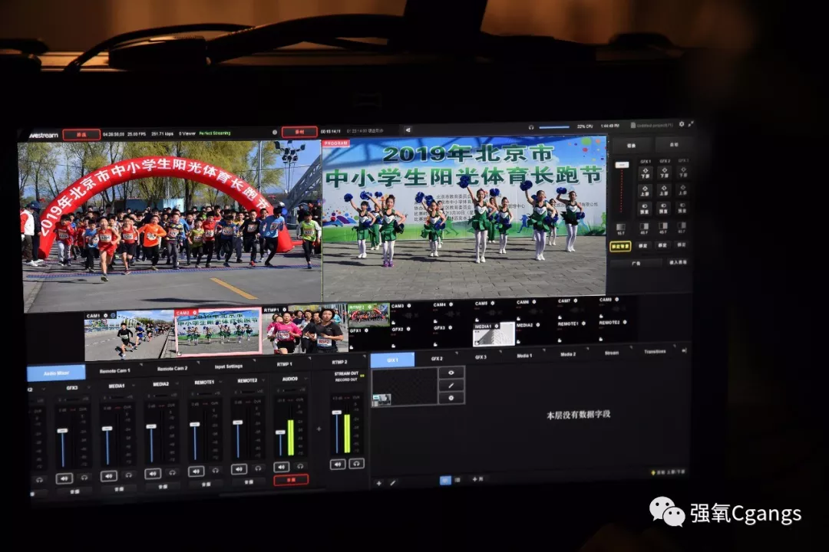The width and height of the screenshot is (829, 552).
Task: Mute the MEDIA2 audio channel
Action: coord(153,473)
